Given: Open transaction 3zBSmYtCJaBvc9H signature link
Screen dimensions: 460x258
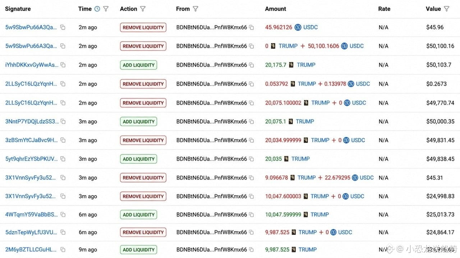Looking at the screenshot, I should point(32,140).
